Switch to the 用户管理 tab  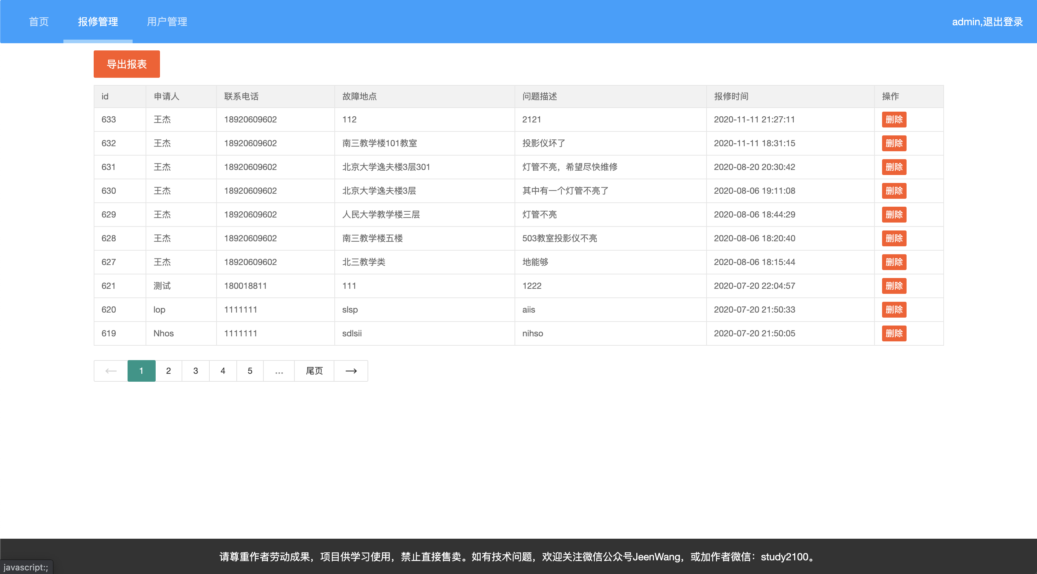[x=167, y=21]
